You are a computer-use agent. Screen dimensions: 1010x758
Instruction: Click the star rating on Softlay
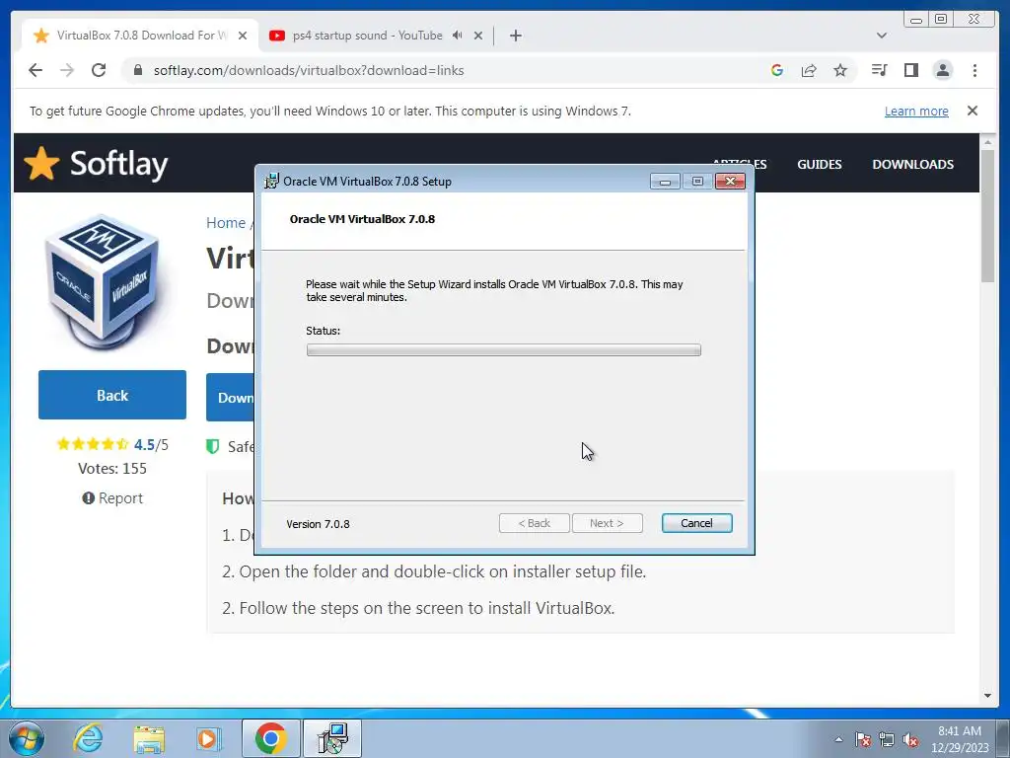(x=92, y=444)
